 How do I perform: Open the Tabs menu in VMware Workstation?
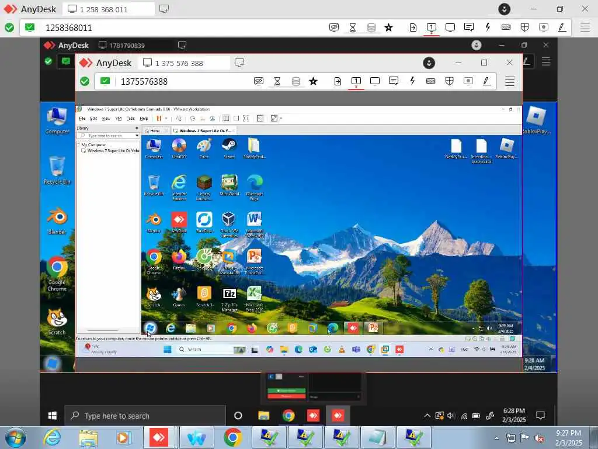pyautogui.click(x=130, y=118)
